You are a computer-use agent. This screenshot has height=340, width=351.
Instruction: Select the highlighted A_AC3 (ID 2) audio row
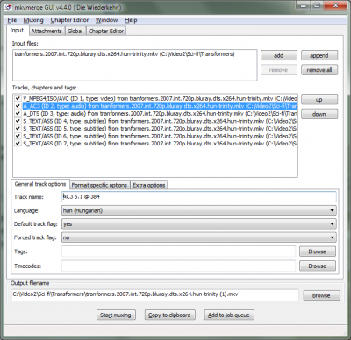point(160,106)
